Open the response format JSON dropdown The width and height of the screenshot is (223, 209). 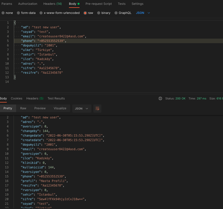(x=82, y=109)
